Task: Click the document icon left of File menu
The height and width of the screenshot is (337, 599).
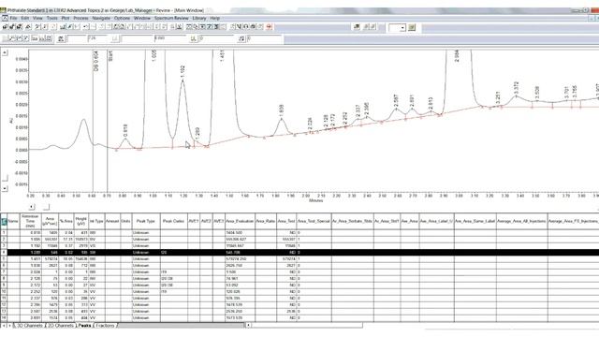Action: (5, 18)
